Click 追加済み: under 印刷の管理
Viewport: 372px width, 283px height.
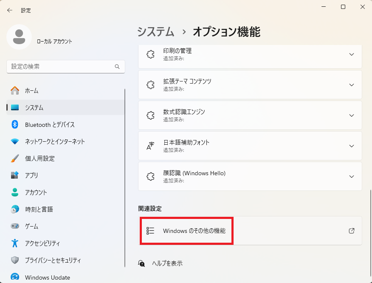174,59
